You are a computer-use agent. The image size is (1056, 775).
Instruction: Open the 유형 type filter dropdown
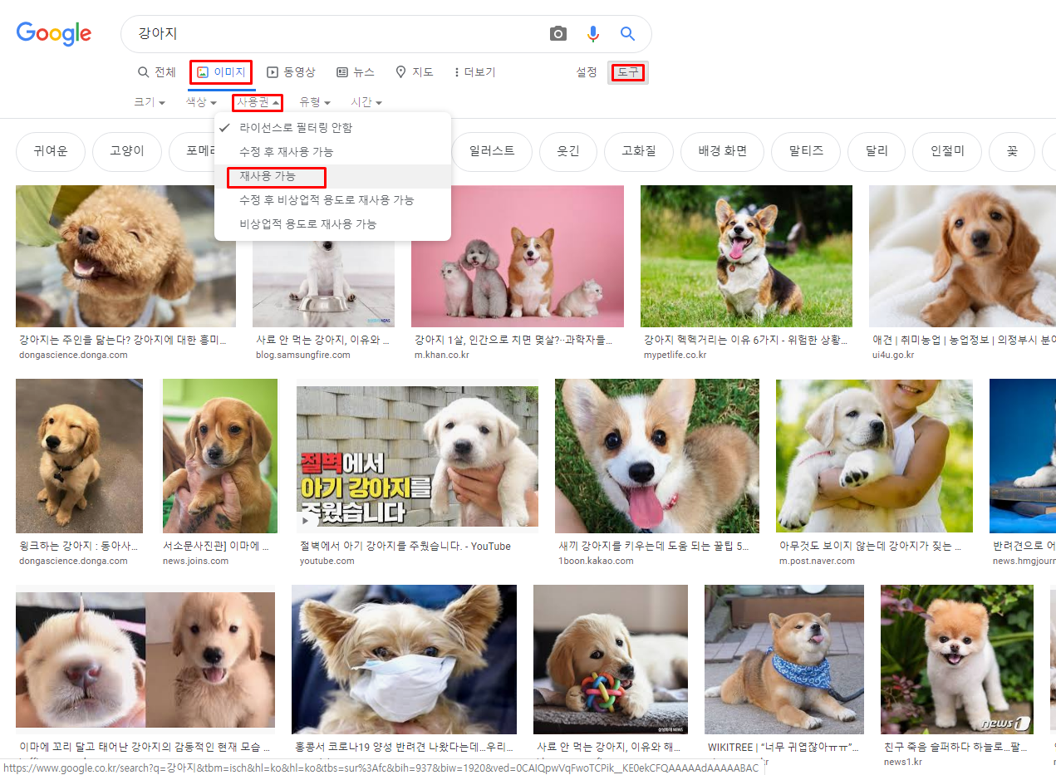(316, 102)
